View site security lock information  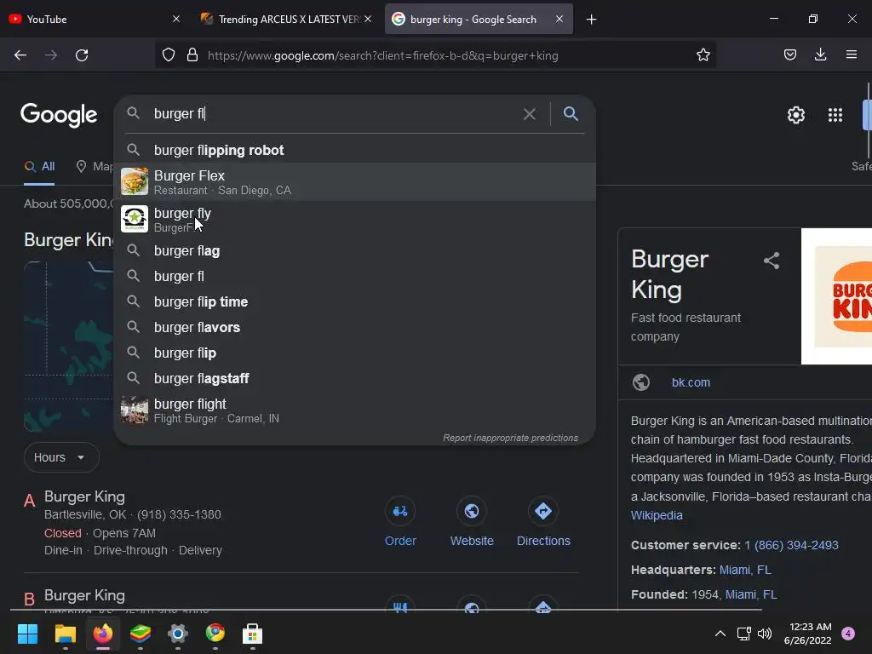click(x=192, y=55)
